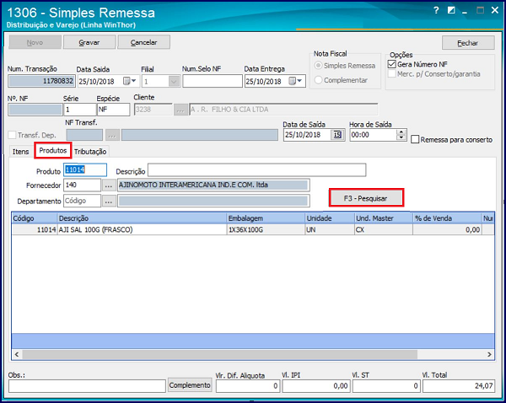This screenshot has height=403, width=506.
Task: Click the Série input field
Action: click(80, 110)
